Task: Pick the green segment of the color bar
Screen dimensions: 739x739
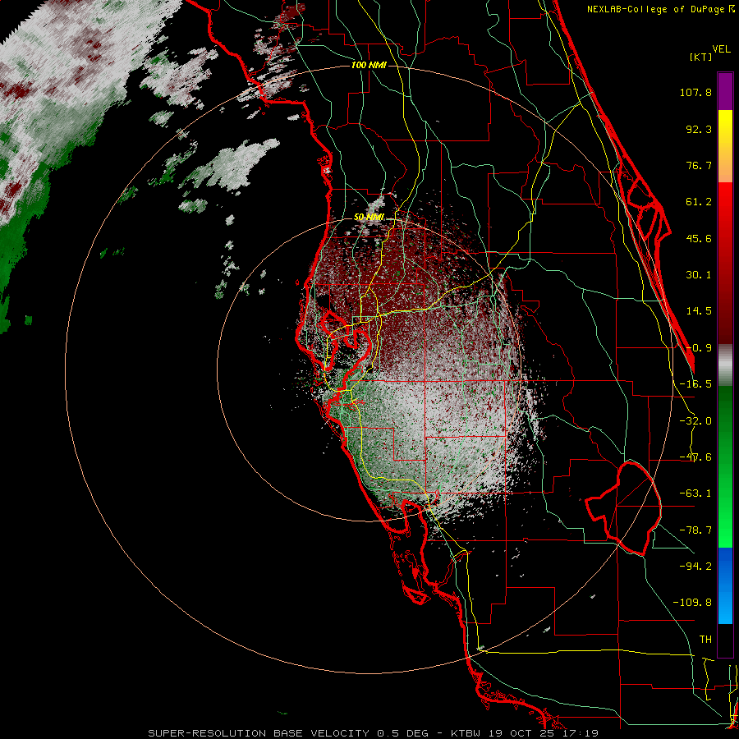Action: (725, 466)
